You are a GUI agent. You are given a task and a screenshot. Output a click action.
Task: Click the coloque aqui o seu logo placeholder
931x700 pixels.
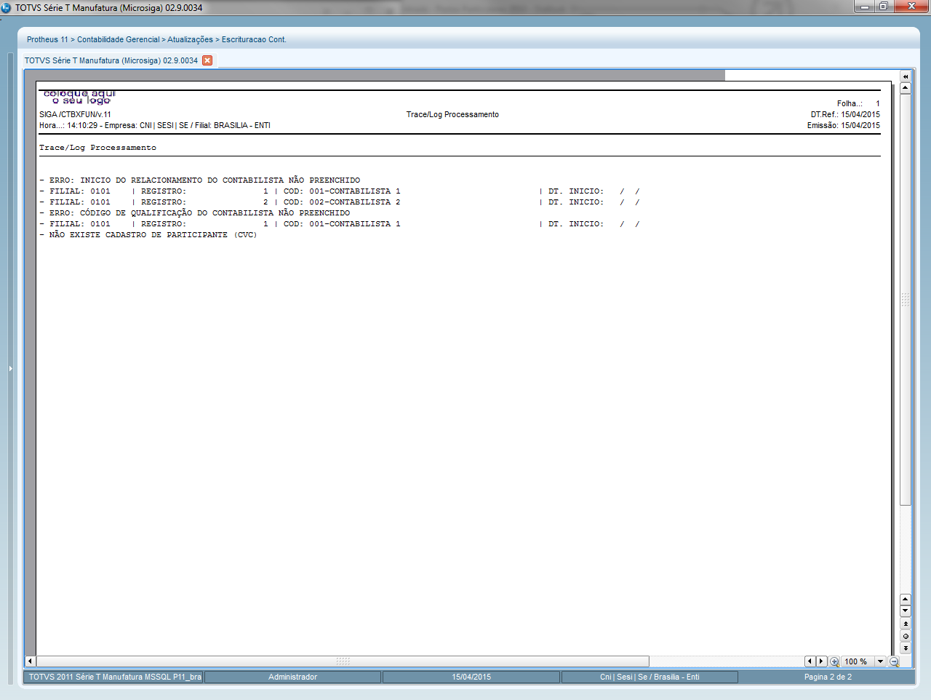point(79,98)
